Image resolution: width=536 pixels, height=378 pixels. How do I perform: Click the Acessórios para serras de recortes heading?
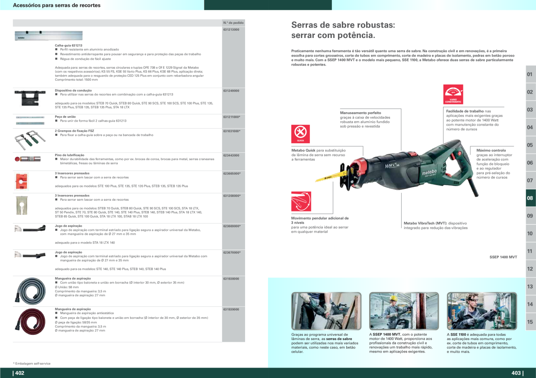pyautogui.click(x=57, y=5)
